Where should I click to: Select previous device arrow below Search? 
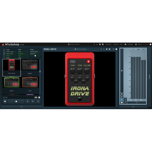coord(28,101)
